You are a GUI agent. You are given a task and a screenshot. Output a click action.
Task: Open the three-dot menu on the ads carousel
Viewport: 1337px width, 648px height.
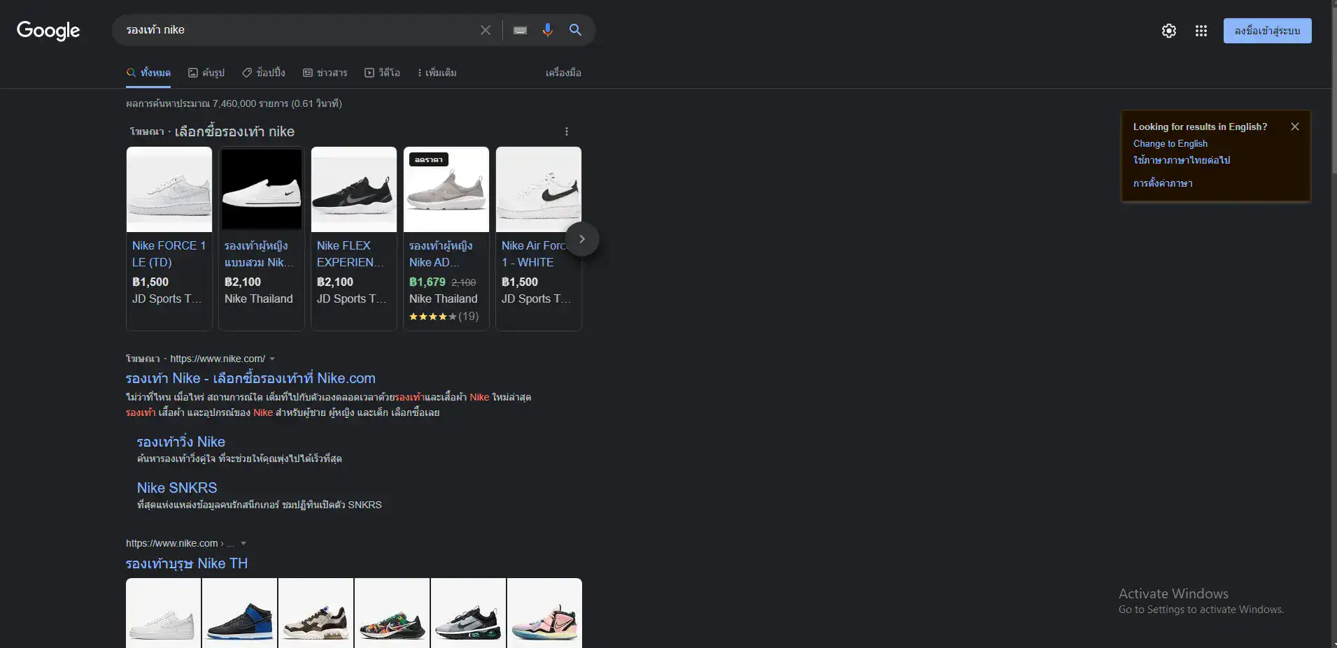(566, 131)
